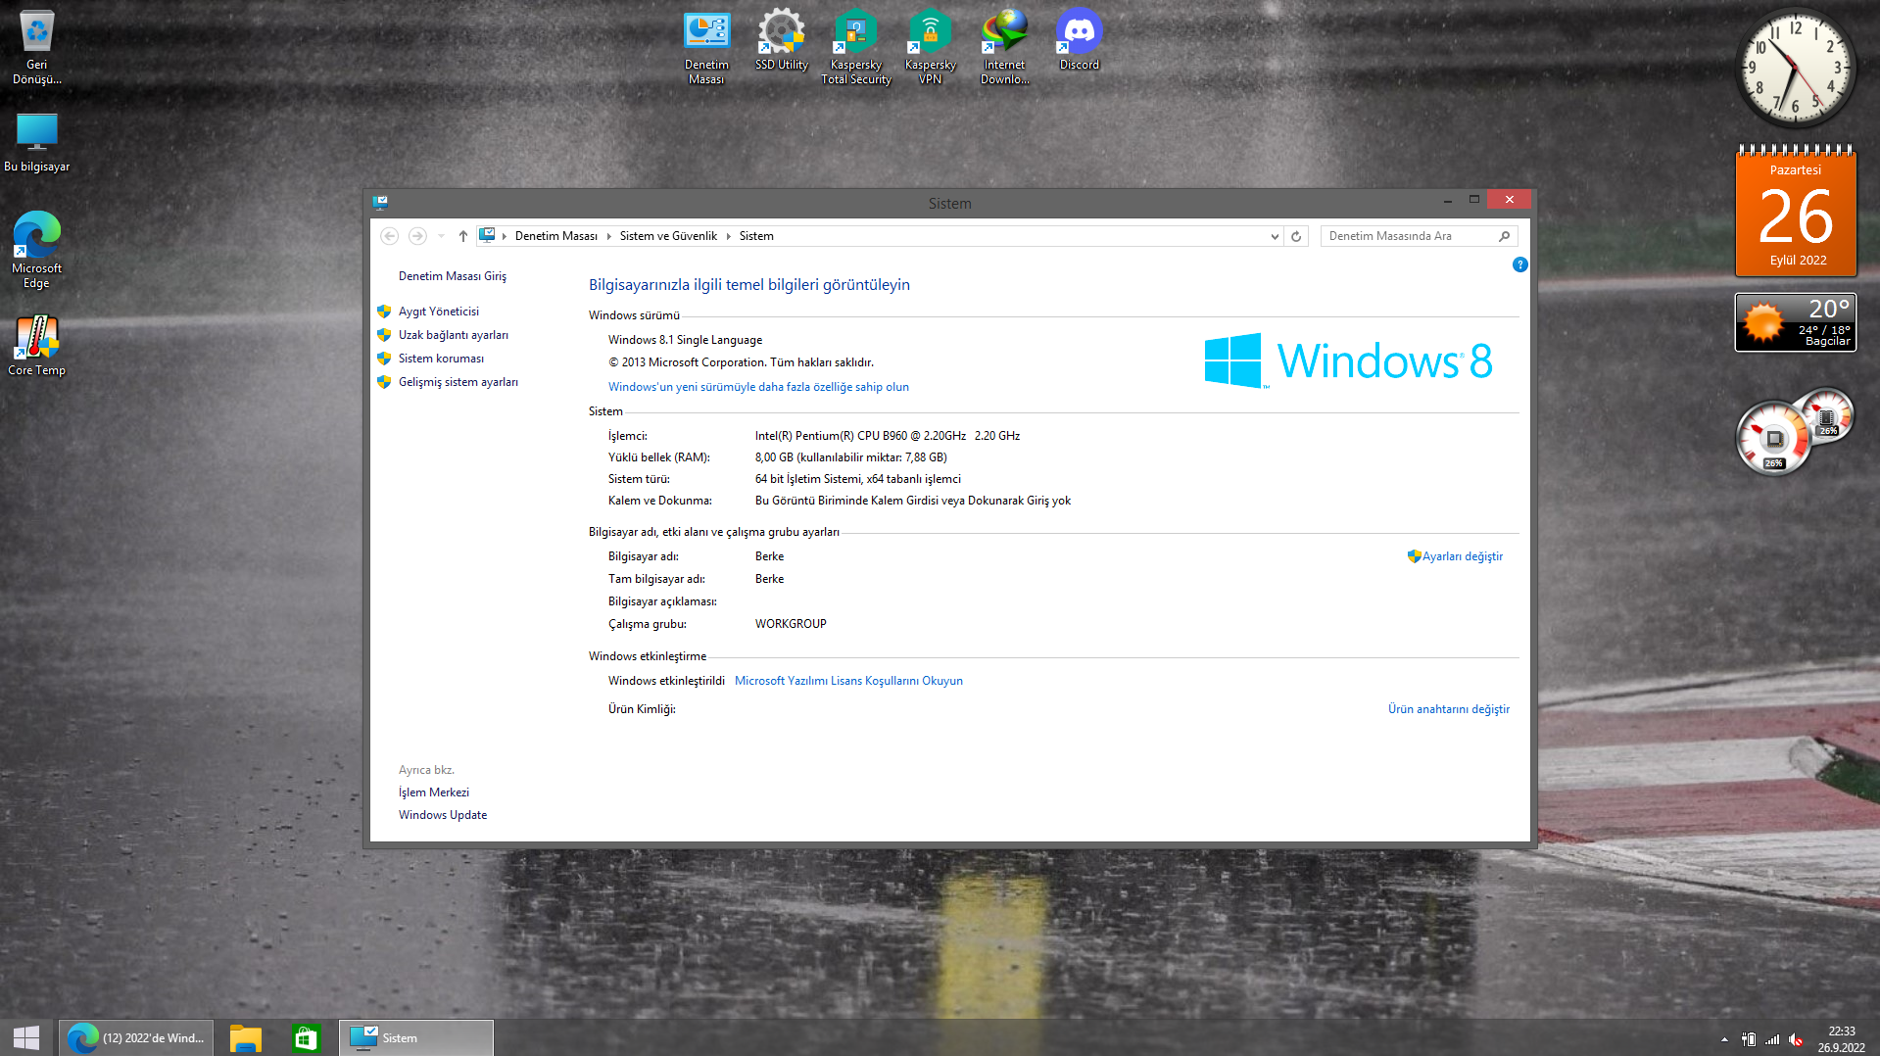Open the recent locations dropdown arrow

pyautogui.click(x=441, y=236)
